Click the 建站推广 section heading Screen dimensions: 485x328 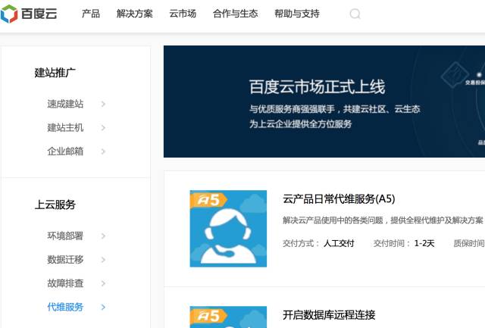[55, 73]
